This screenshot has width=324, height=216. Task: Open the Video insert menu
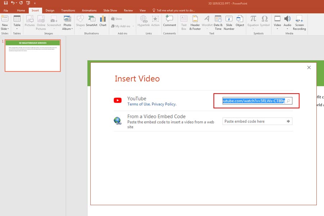click(x=277, y=22)
